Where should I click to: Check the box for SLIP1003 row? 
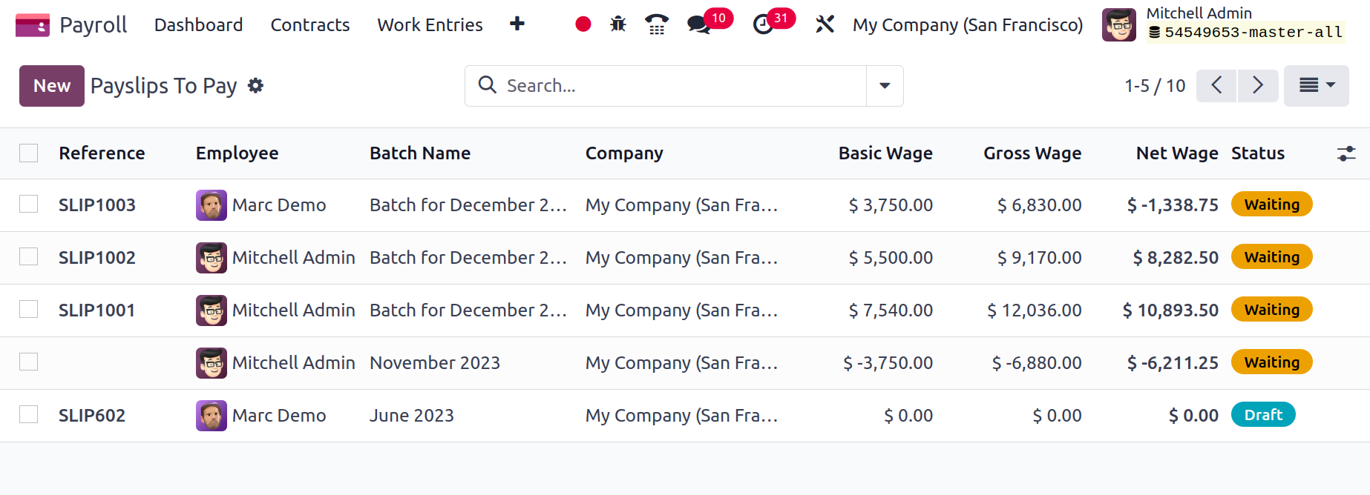click(x=29, y=205)
